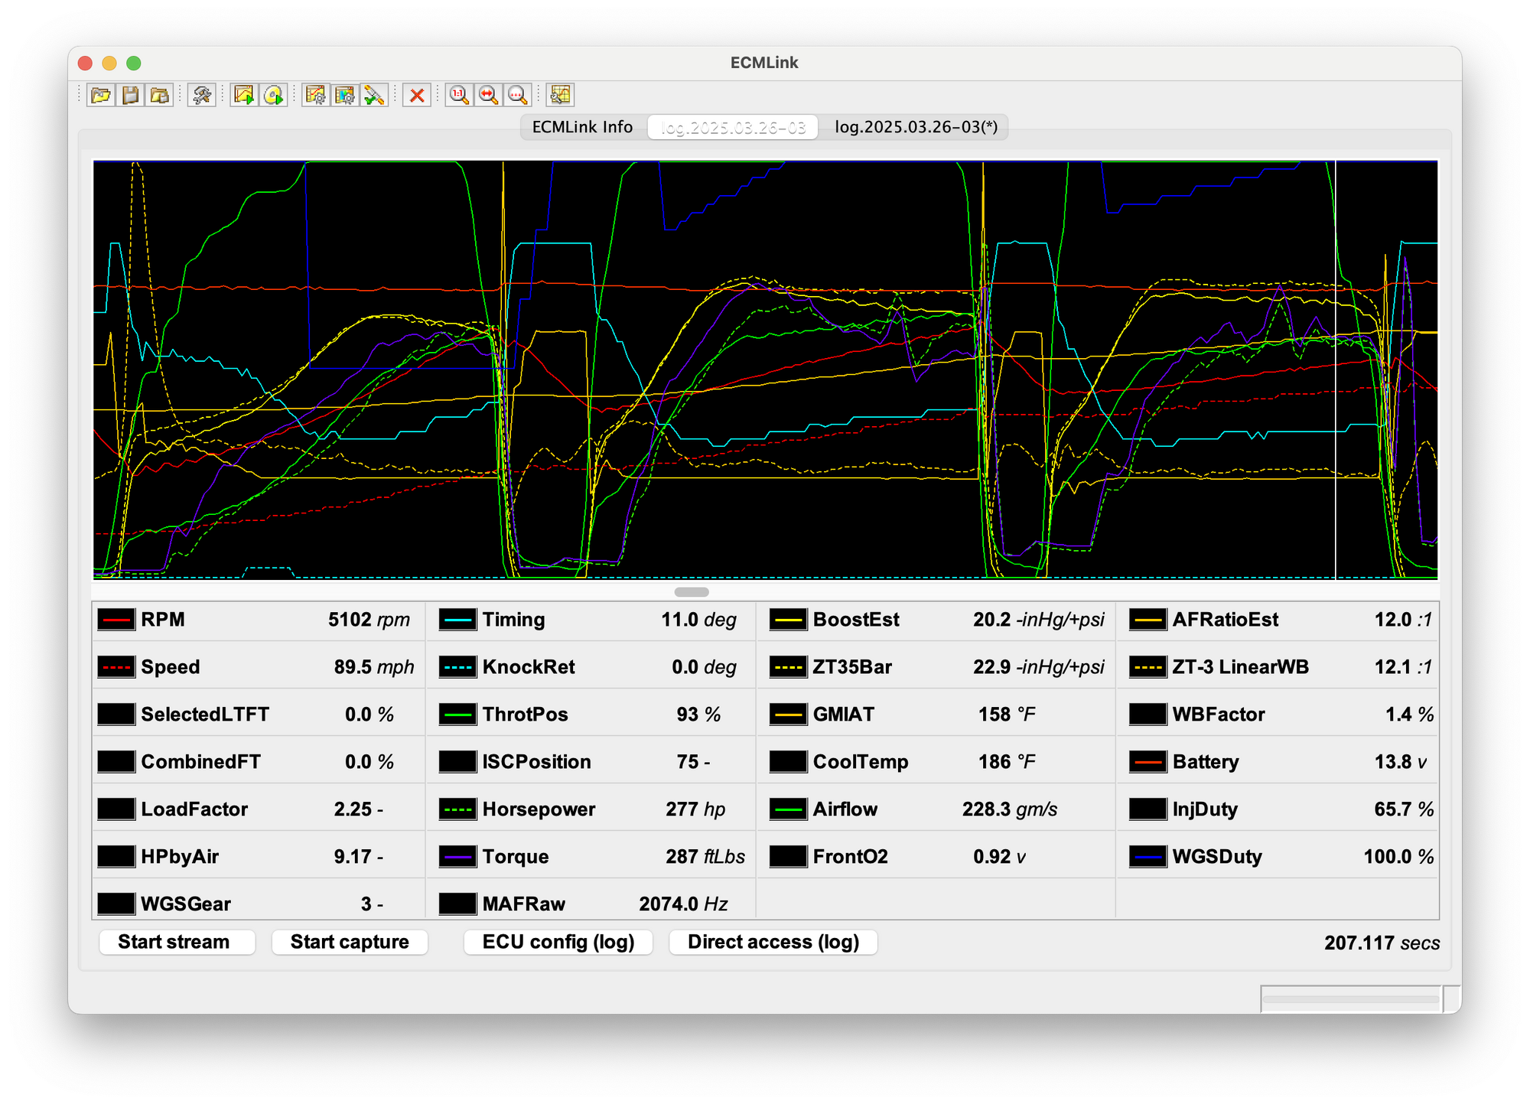This screenshot has height=1104, width=1530.
Task: Click the WGSDuty blue swatch
Action: pos(1147,857)
